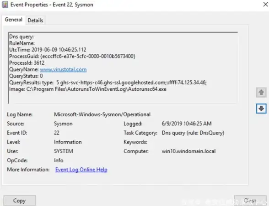Click the Task Category Dns query value
The image size is (269, 206).
point(193,133)
